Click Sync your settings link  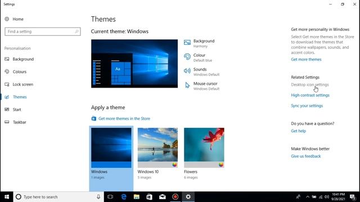(x=307, y=105)
